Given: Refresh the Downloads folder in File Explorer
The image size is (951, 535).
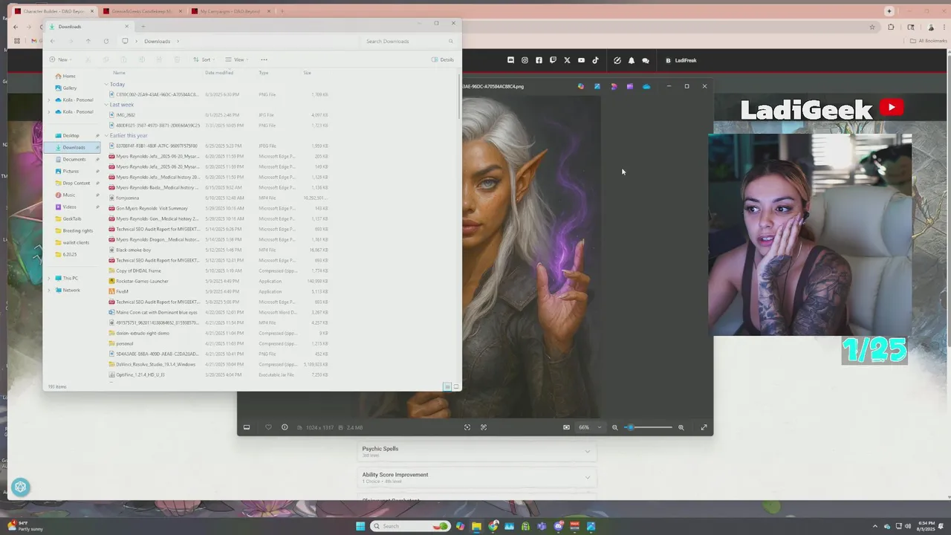Looking at the screenshot, I should pos(106,41).
